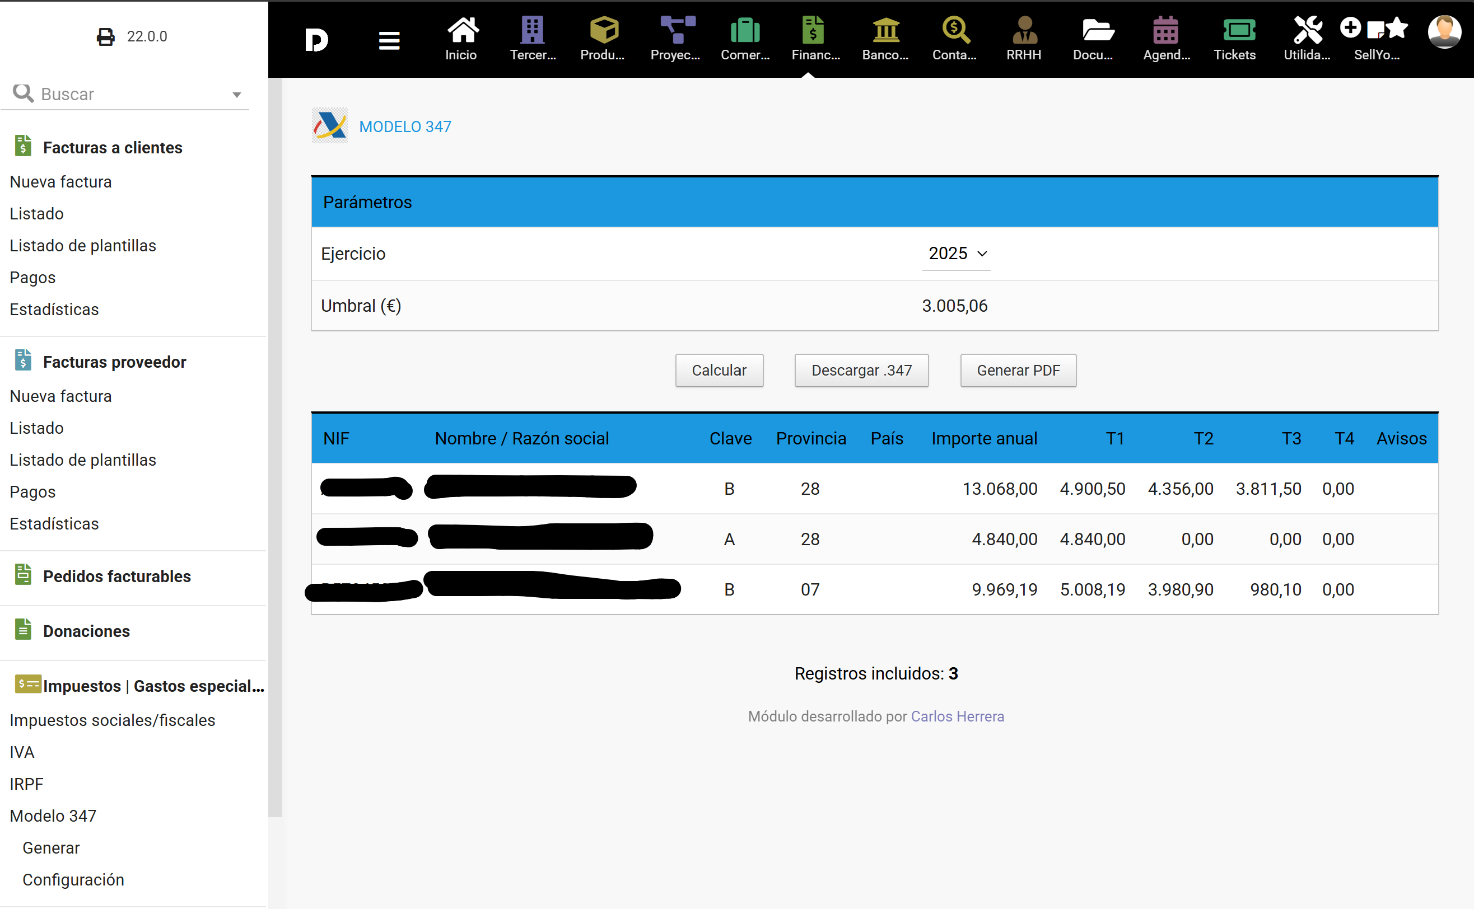
Task: Open the RRHH person icon
Action: point(1024,30)
